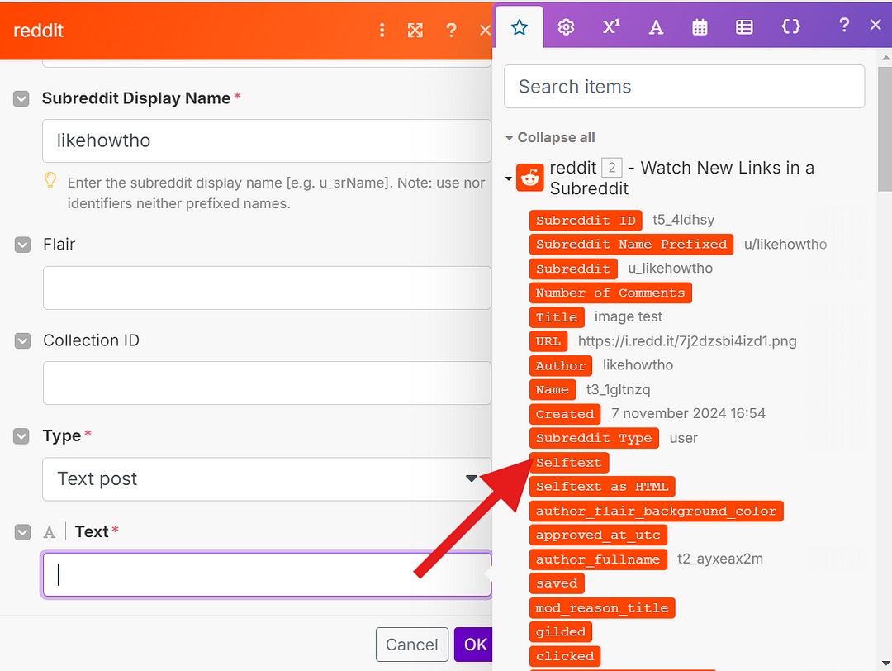Toggle the Text field map switch
892x671 pixels.
coord(22,532)
